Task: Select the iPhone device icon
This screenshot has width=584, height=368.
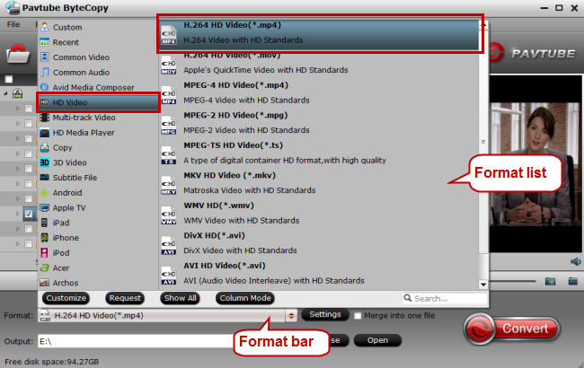Action: pyautogui.click(x=45, y=237)
